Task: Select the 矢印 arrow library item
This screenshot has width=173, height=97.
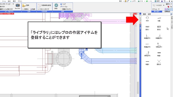Action: (x=147, y=19)
